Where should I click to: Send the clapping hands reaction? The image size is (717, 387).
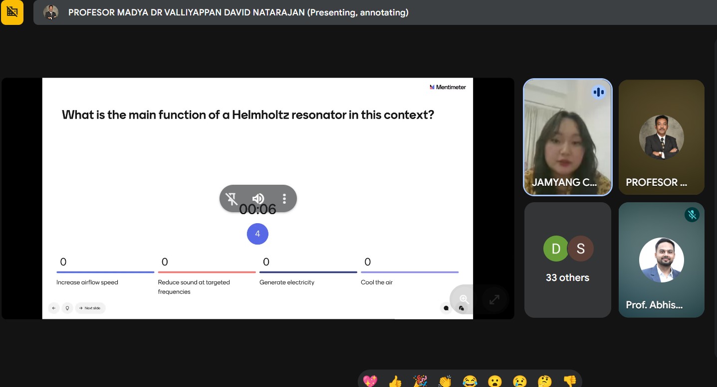tap(445, 381)
